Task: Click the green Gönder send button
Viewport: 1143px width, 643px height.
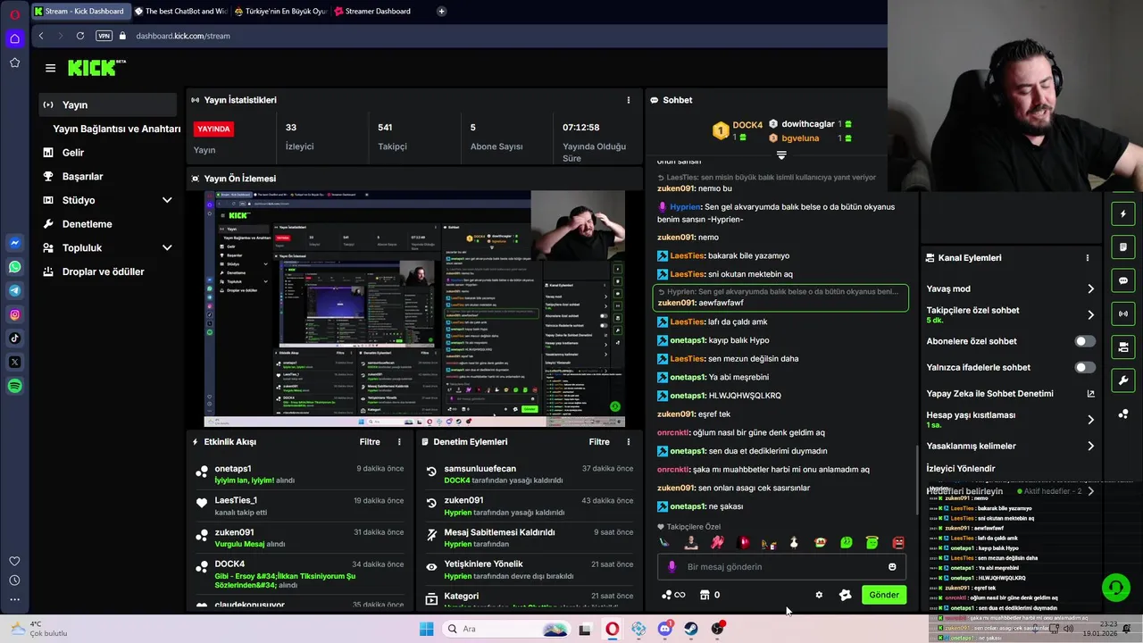Action: point(884,595)
